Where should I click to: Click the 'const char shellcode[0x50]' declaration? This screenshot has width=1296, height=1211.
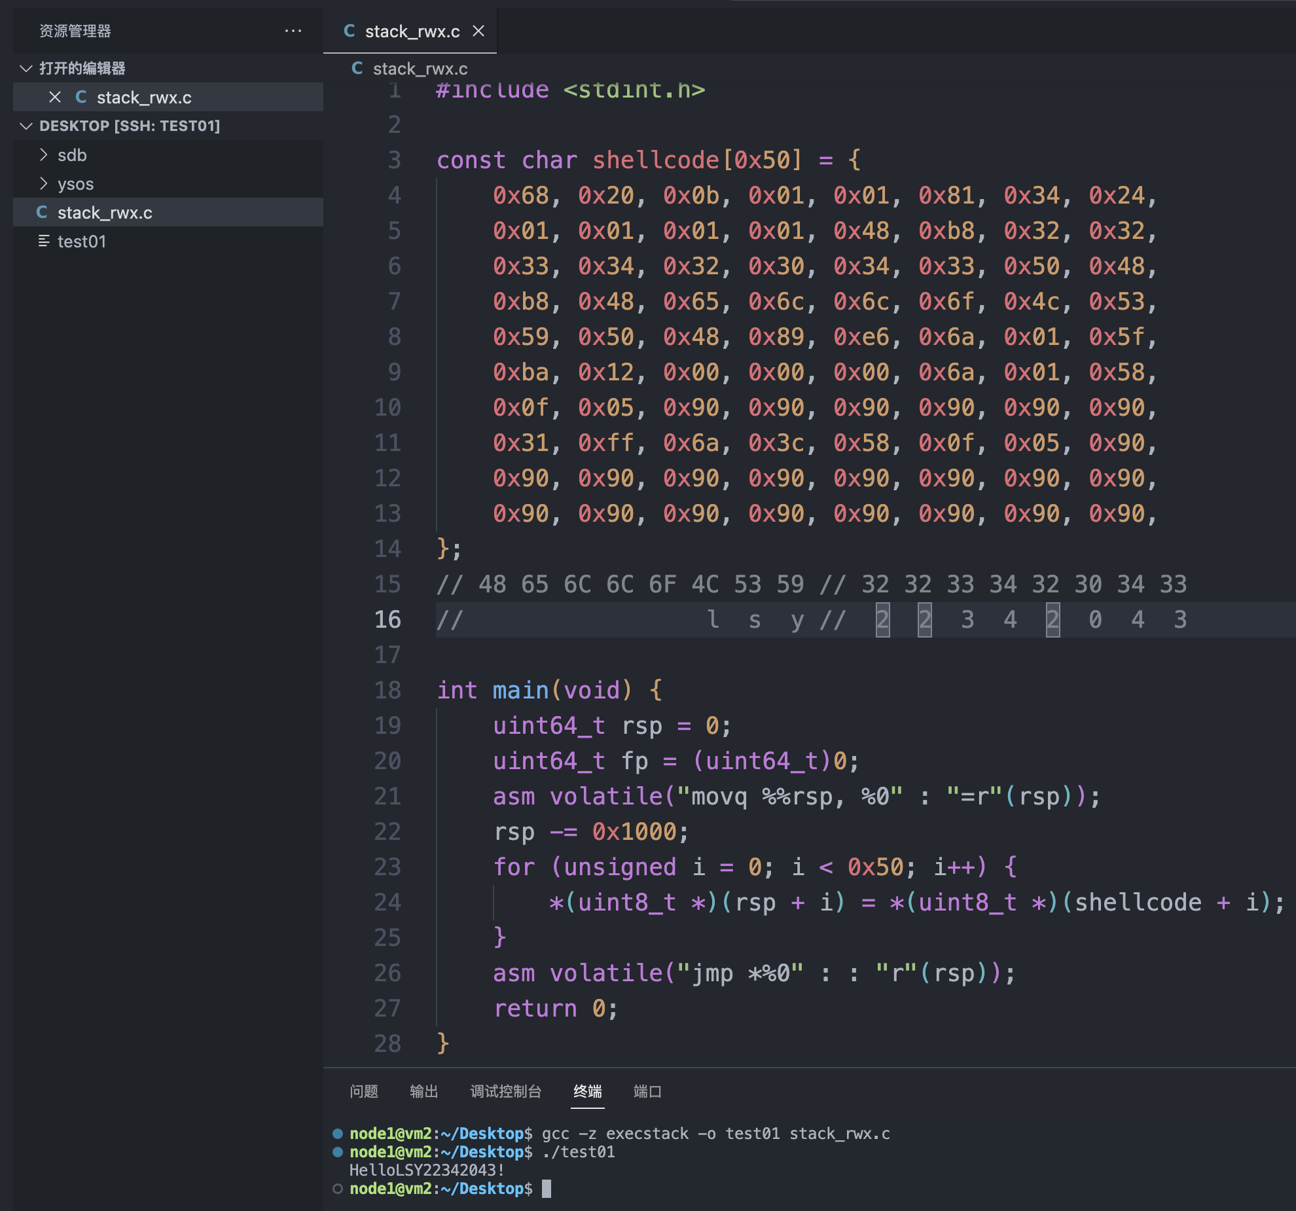point(649,160)
